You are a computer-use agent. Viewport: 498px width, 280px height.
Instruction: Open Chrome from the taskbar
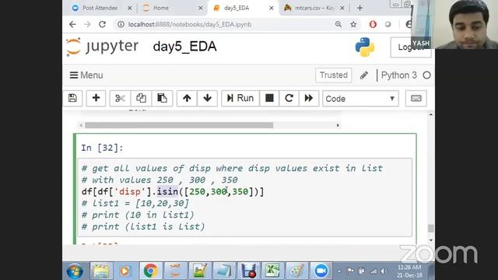[x=150, y=271]
